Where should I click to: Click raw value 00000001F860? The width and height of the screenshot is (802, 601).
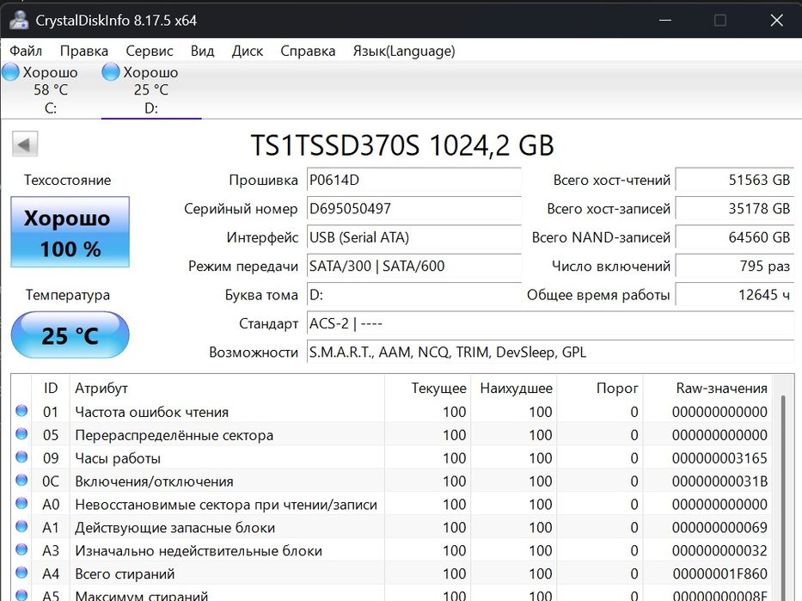pos(719,573)
